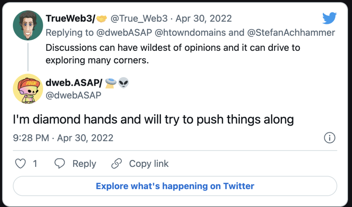Open the @StefanAchhammer mention

pyautogui.click(x=291, y=33)
